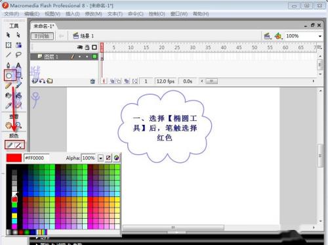This screenshot has width=328, height=245.
Task: Open the timeline options menu icon
Action: (319, 47)
